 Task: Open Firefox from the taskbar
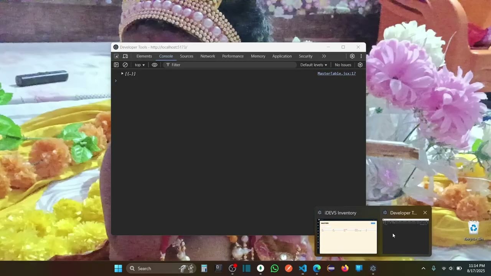click(345, 268)
